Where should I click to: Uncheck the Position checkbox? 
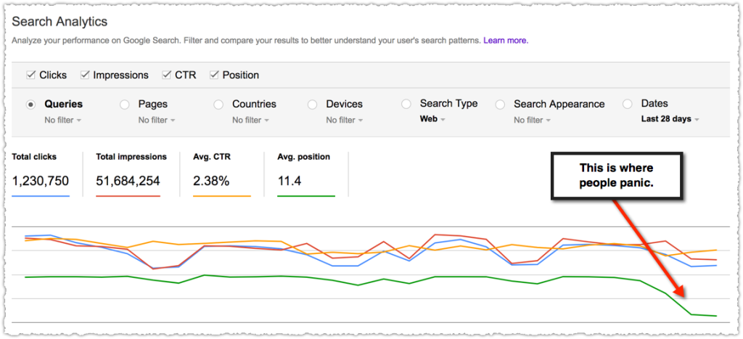[x=214, y=75]
